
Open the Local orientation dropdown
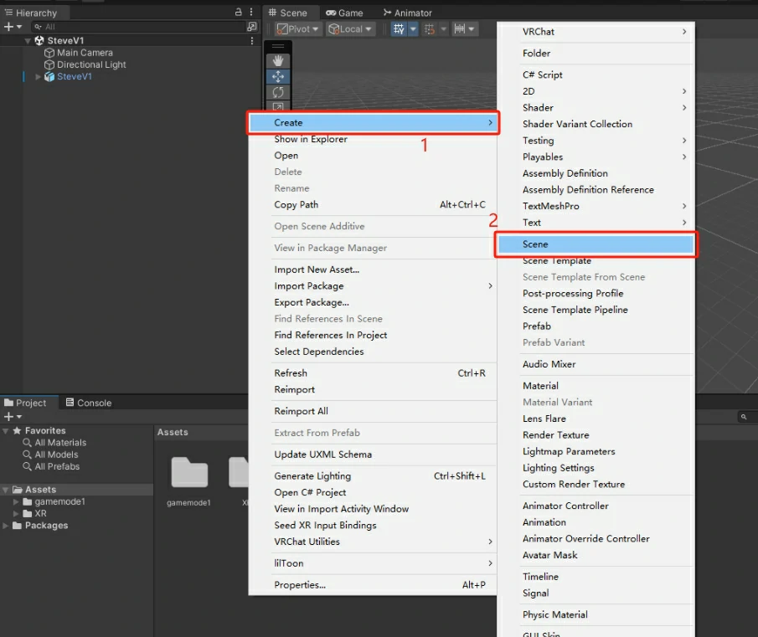pyautogui.click(x=351, y=28)
